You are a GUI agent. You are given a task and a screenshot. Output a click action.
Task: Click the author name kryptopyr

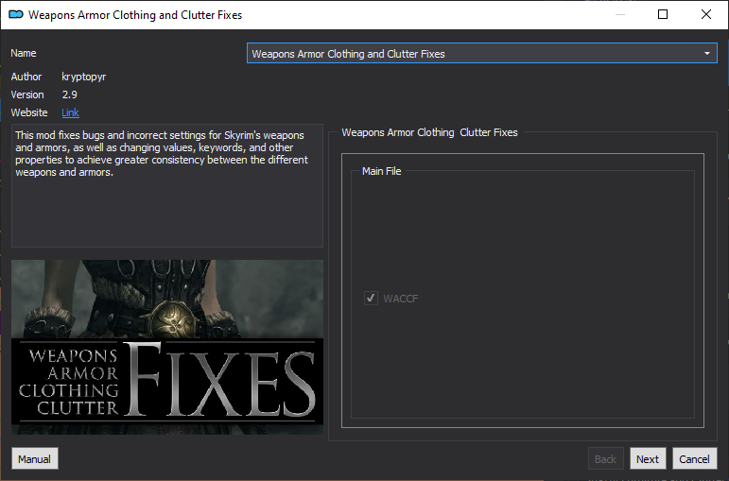[84, 77]
